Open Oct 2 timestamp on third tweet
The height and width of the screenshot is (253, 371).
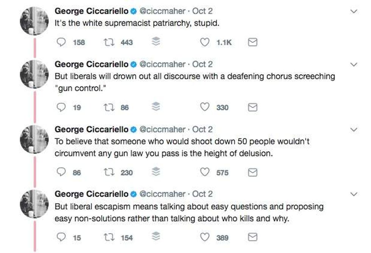(x=202, y=129)
